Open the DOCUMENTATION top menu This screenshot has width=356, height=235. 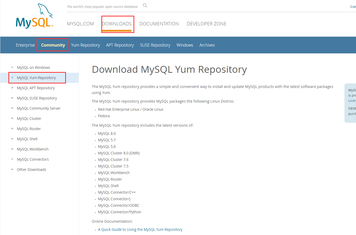[x=159, y=24]
